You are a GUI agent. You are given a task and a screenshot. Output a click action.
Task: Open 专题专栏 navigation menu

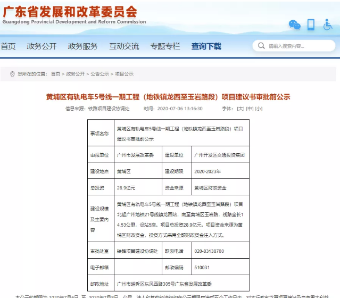tap(165, 46)
